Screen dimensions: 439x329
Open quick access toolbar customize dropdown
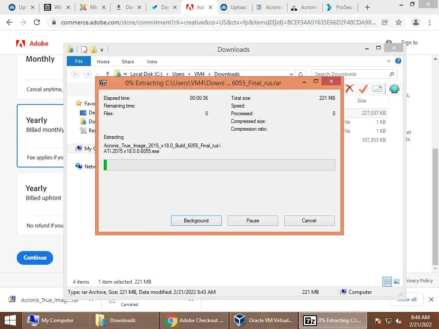(102, 50)
